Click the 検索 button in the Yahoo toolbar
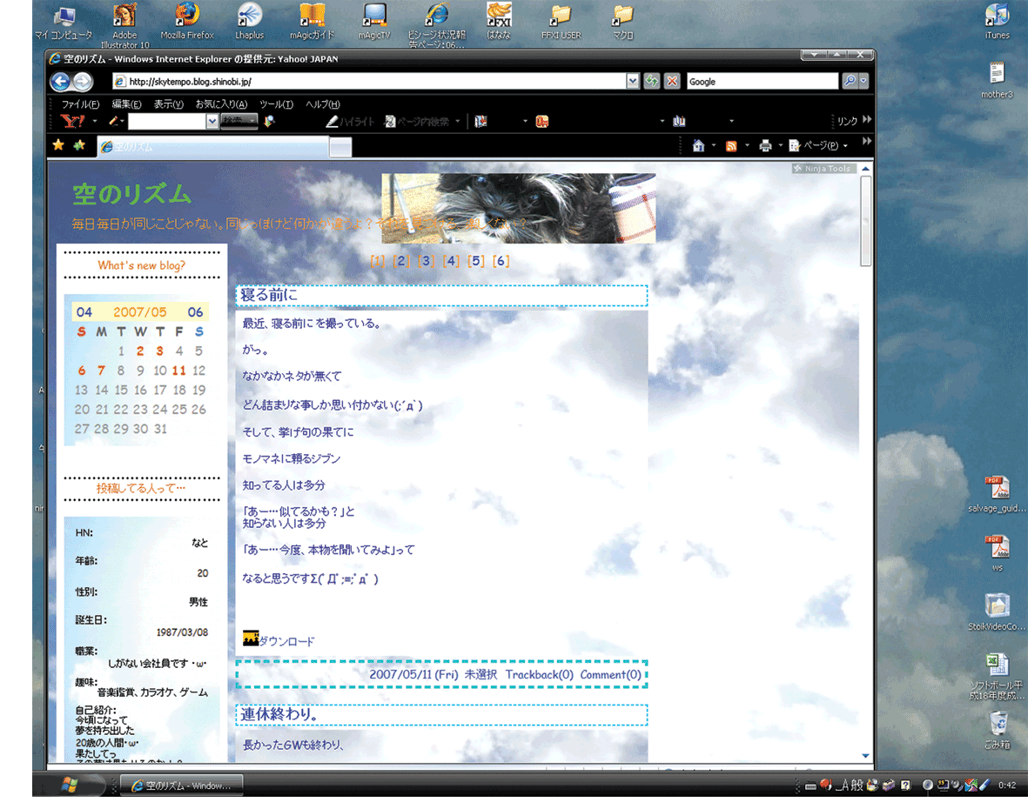This screenshot has width=1028, height=802. point(239,121)
